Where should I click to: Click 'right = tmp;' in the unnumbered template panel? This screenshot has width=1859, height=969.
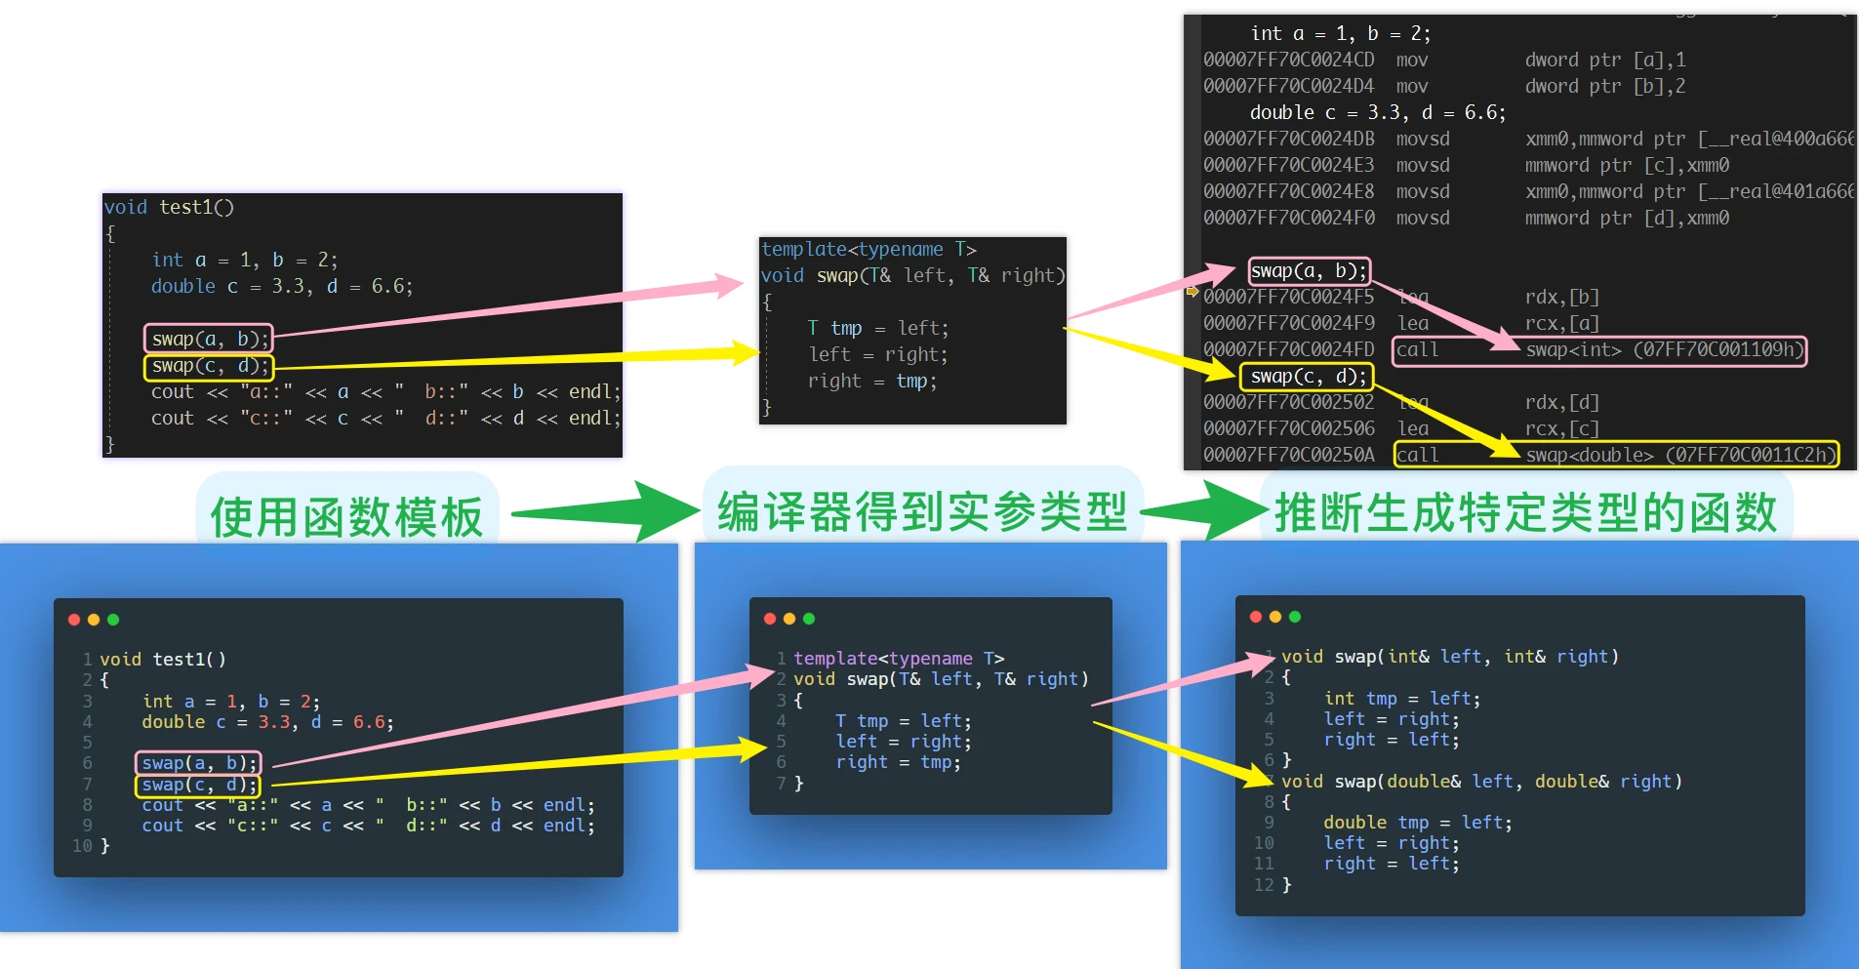pos(872,381)
